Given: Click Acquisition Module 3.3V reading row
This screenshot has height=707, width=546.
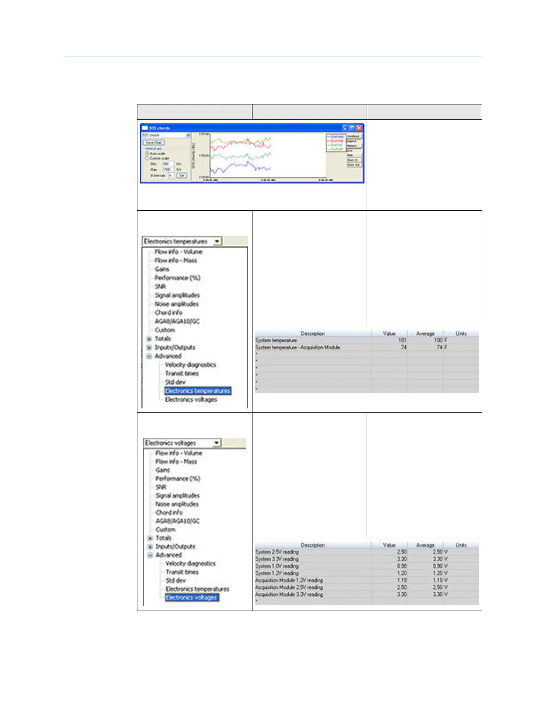Looking at the screenshot, I should pyautogui.click(x=367, y=595).
